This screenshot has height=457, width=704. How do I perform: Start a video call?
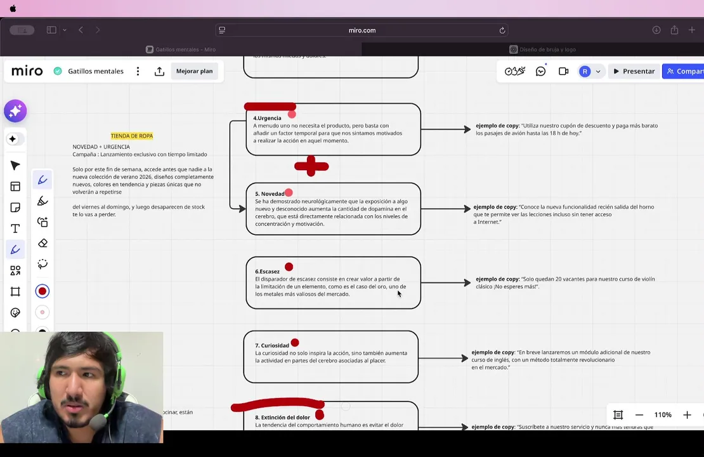(x=563, y=71)
